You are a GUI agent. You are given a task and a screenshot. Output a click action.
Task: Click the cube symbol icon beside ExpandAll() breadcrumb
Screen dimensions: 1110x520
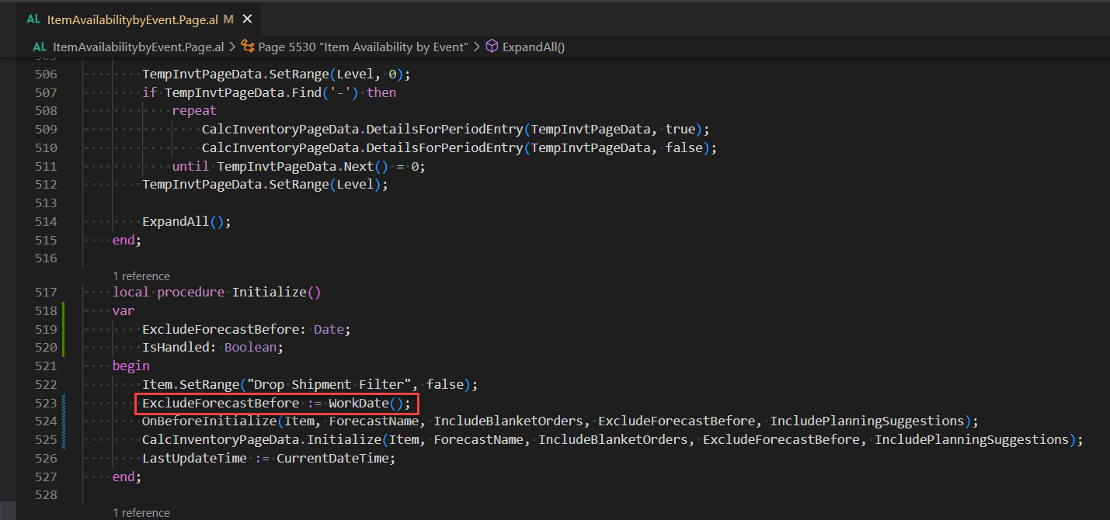(x=492, y=47)
